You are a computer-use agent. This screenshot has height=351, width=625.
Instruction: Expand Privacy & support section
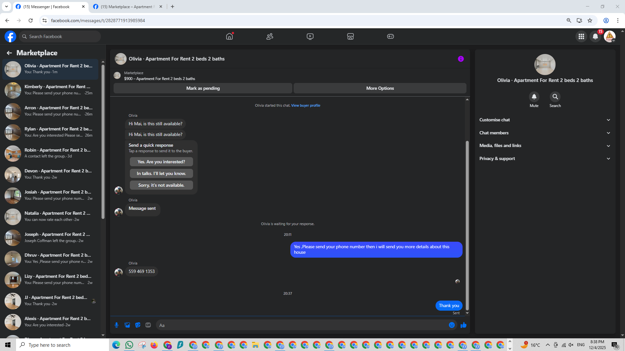tap(545, 159)
